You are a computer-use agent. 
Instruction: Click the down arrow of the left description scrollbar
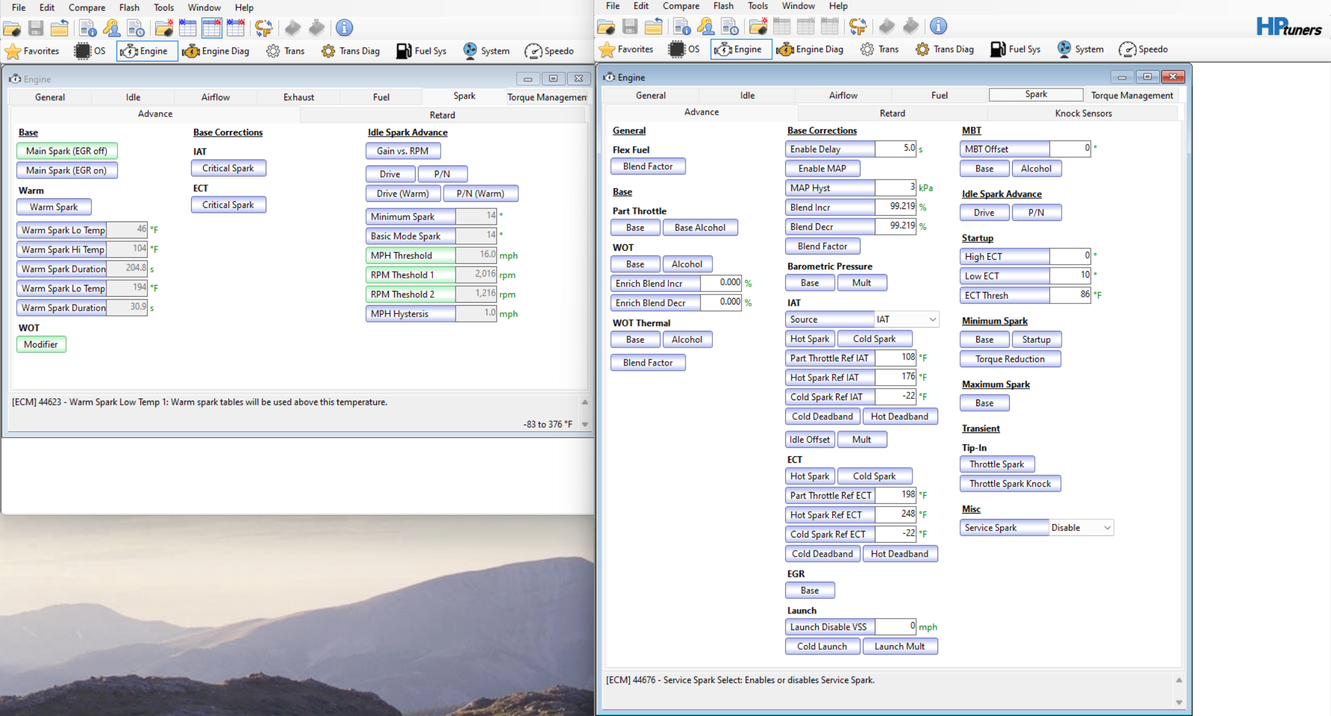pos(585,425)
